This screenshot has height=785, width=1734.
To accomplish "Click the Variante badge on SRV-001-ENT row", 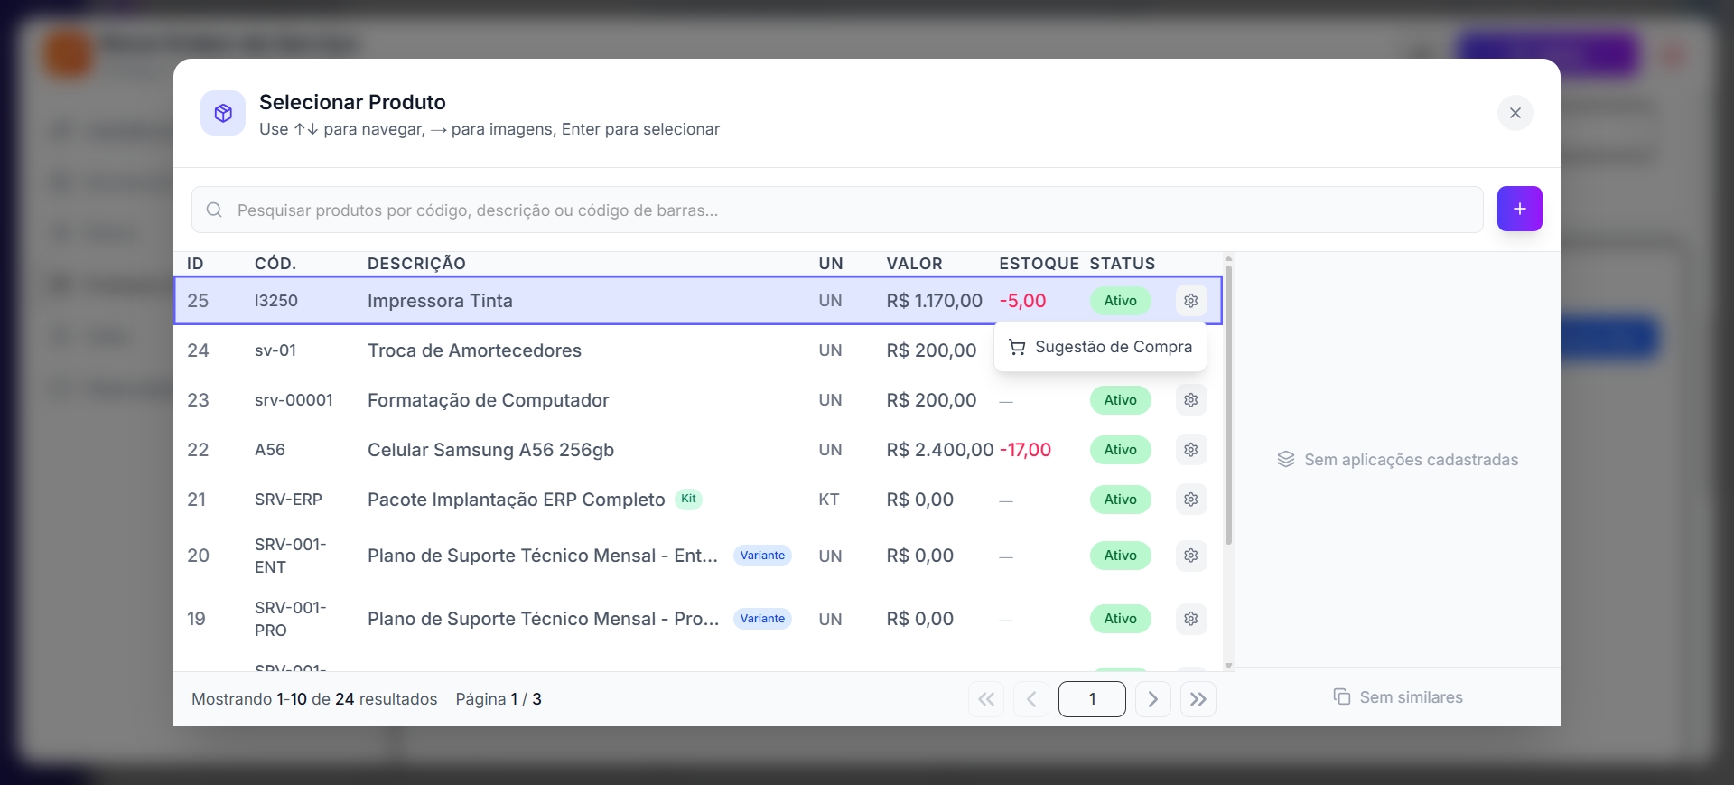I will 762,556.
